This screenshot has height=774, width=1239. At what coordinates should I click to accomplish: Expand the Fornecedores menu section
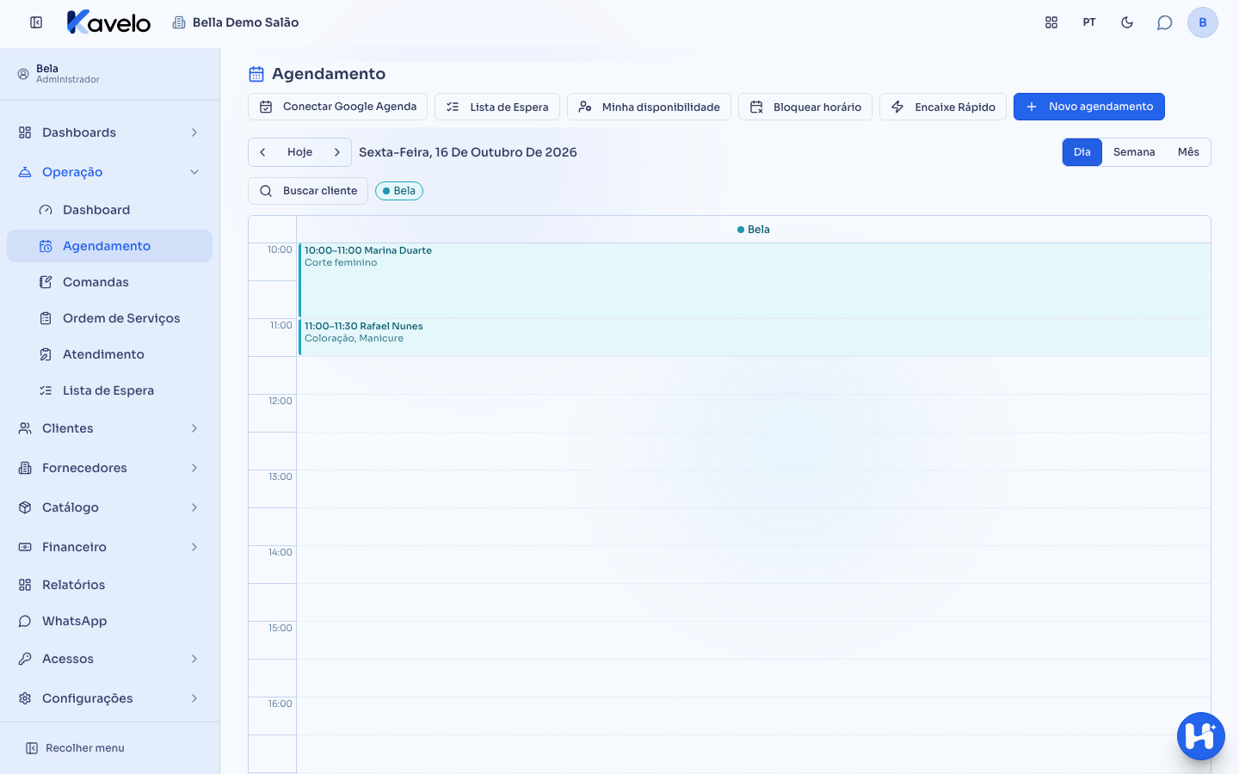109,468
